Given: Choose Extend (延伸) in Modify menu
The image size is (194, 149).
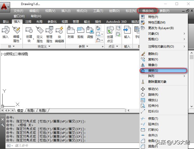Looking at the screenshot, I should [x=164, y=124].
